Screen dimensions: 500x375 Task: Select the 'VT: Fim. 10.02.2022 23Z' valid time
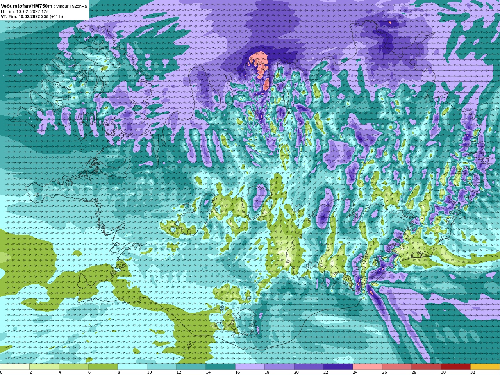25,17
